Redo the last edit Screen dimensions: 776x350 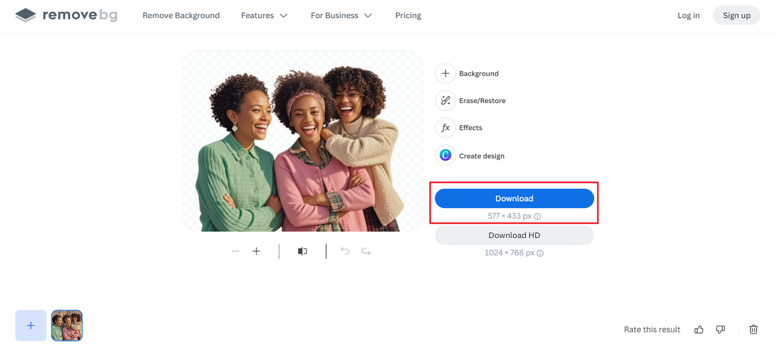[x=366, y=251]
